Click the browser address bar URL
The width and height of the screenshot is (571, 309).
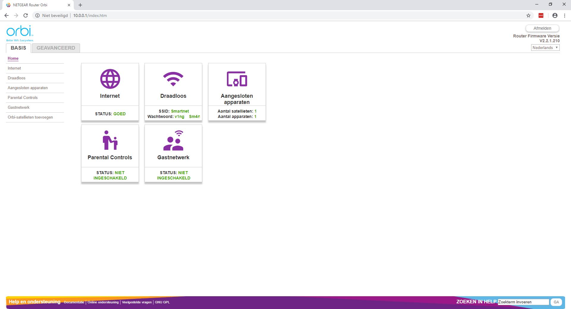(90, 15)
